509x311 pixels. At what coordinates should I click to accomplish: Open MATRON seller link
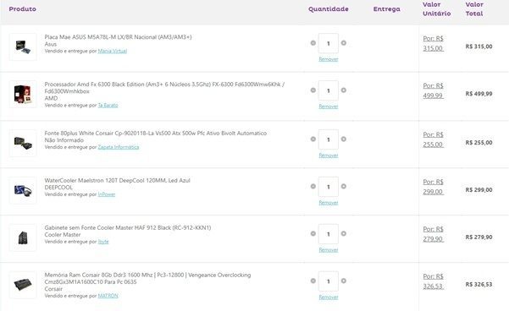pyautogui.click(x=108, y=296)
